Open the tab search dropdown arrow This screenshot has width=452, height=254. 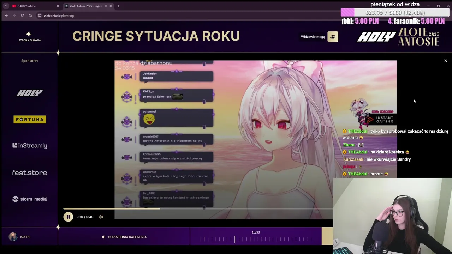[x=6, y=6]
